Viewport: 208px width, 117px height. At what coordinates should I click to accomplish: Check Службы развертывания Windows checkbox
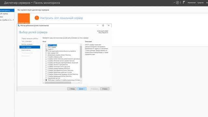point(46,69)
